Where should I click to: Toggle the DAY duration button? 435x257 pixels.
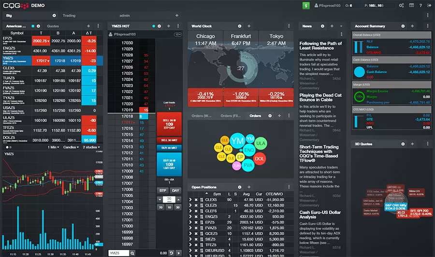(x=175, y=190)
